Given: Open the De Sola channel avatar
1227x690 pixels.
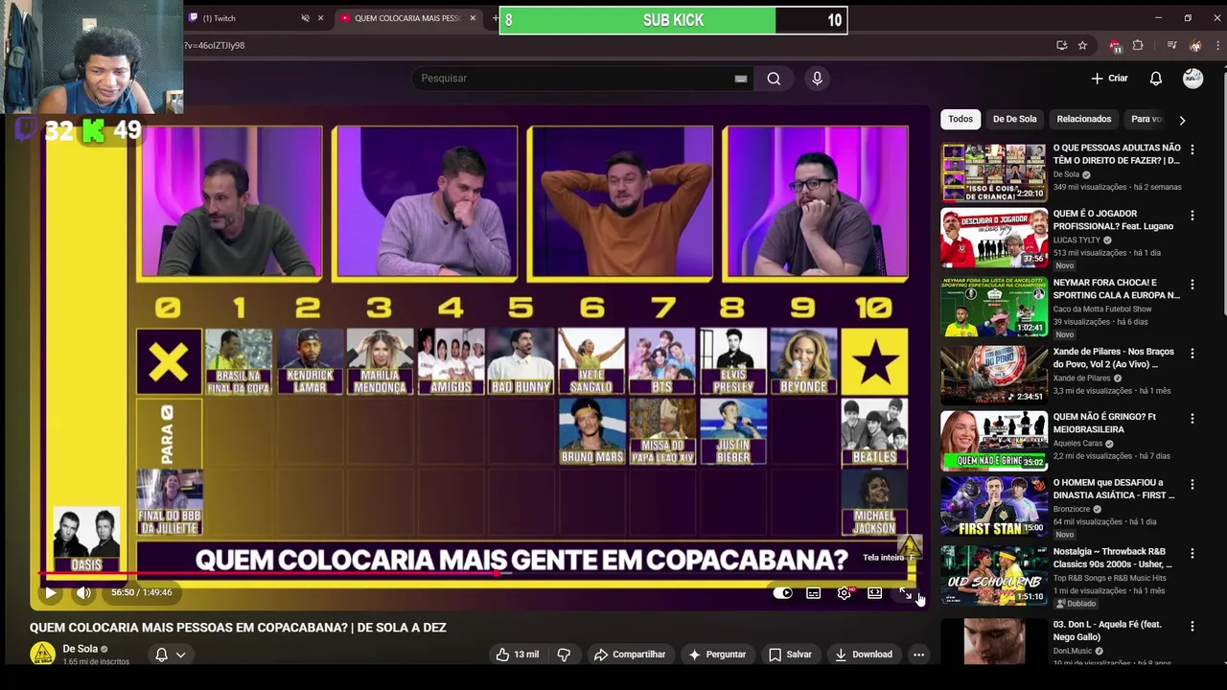Looking at the screenshot, I should point(42,654).
